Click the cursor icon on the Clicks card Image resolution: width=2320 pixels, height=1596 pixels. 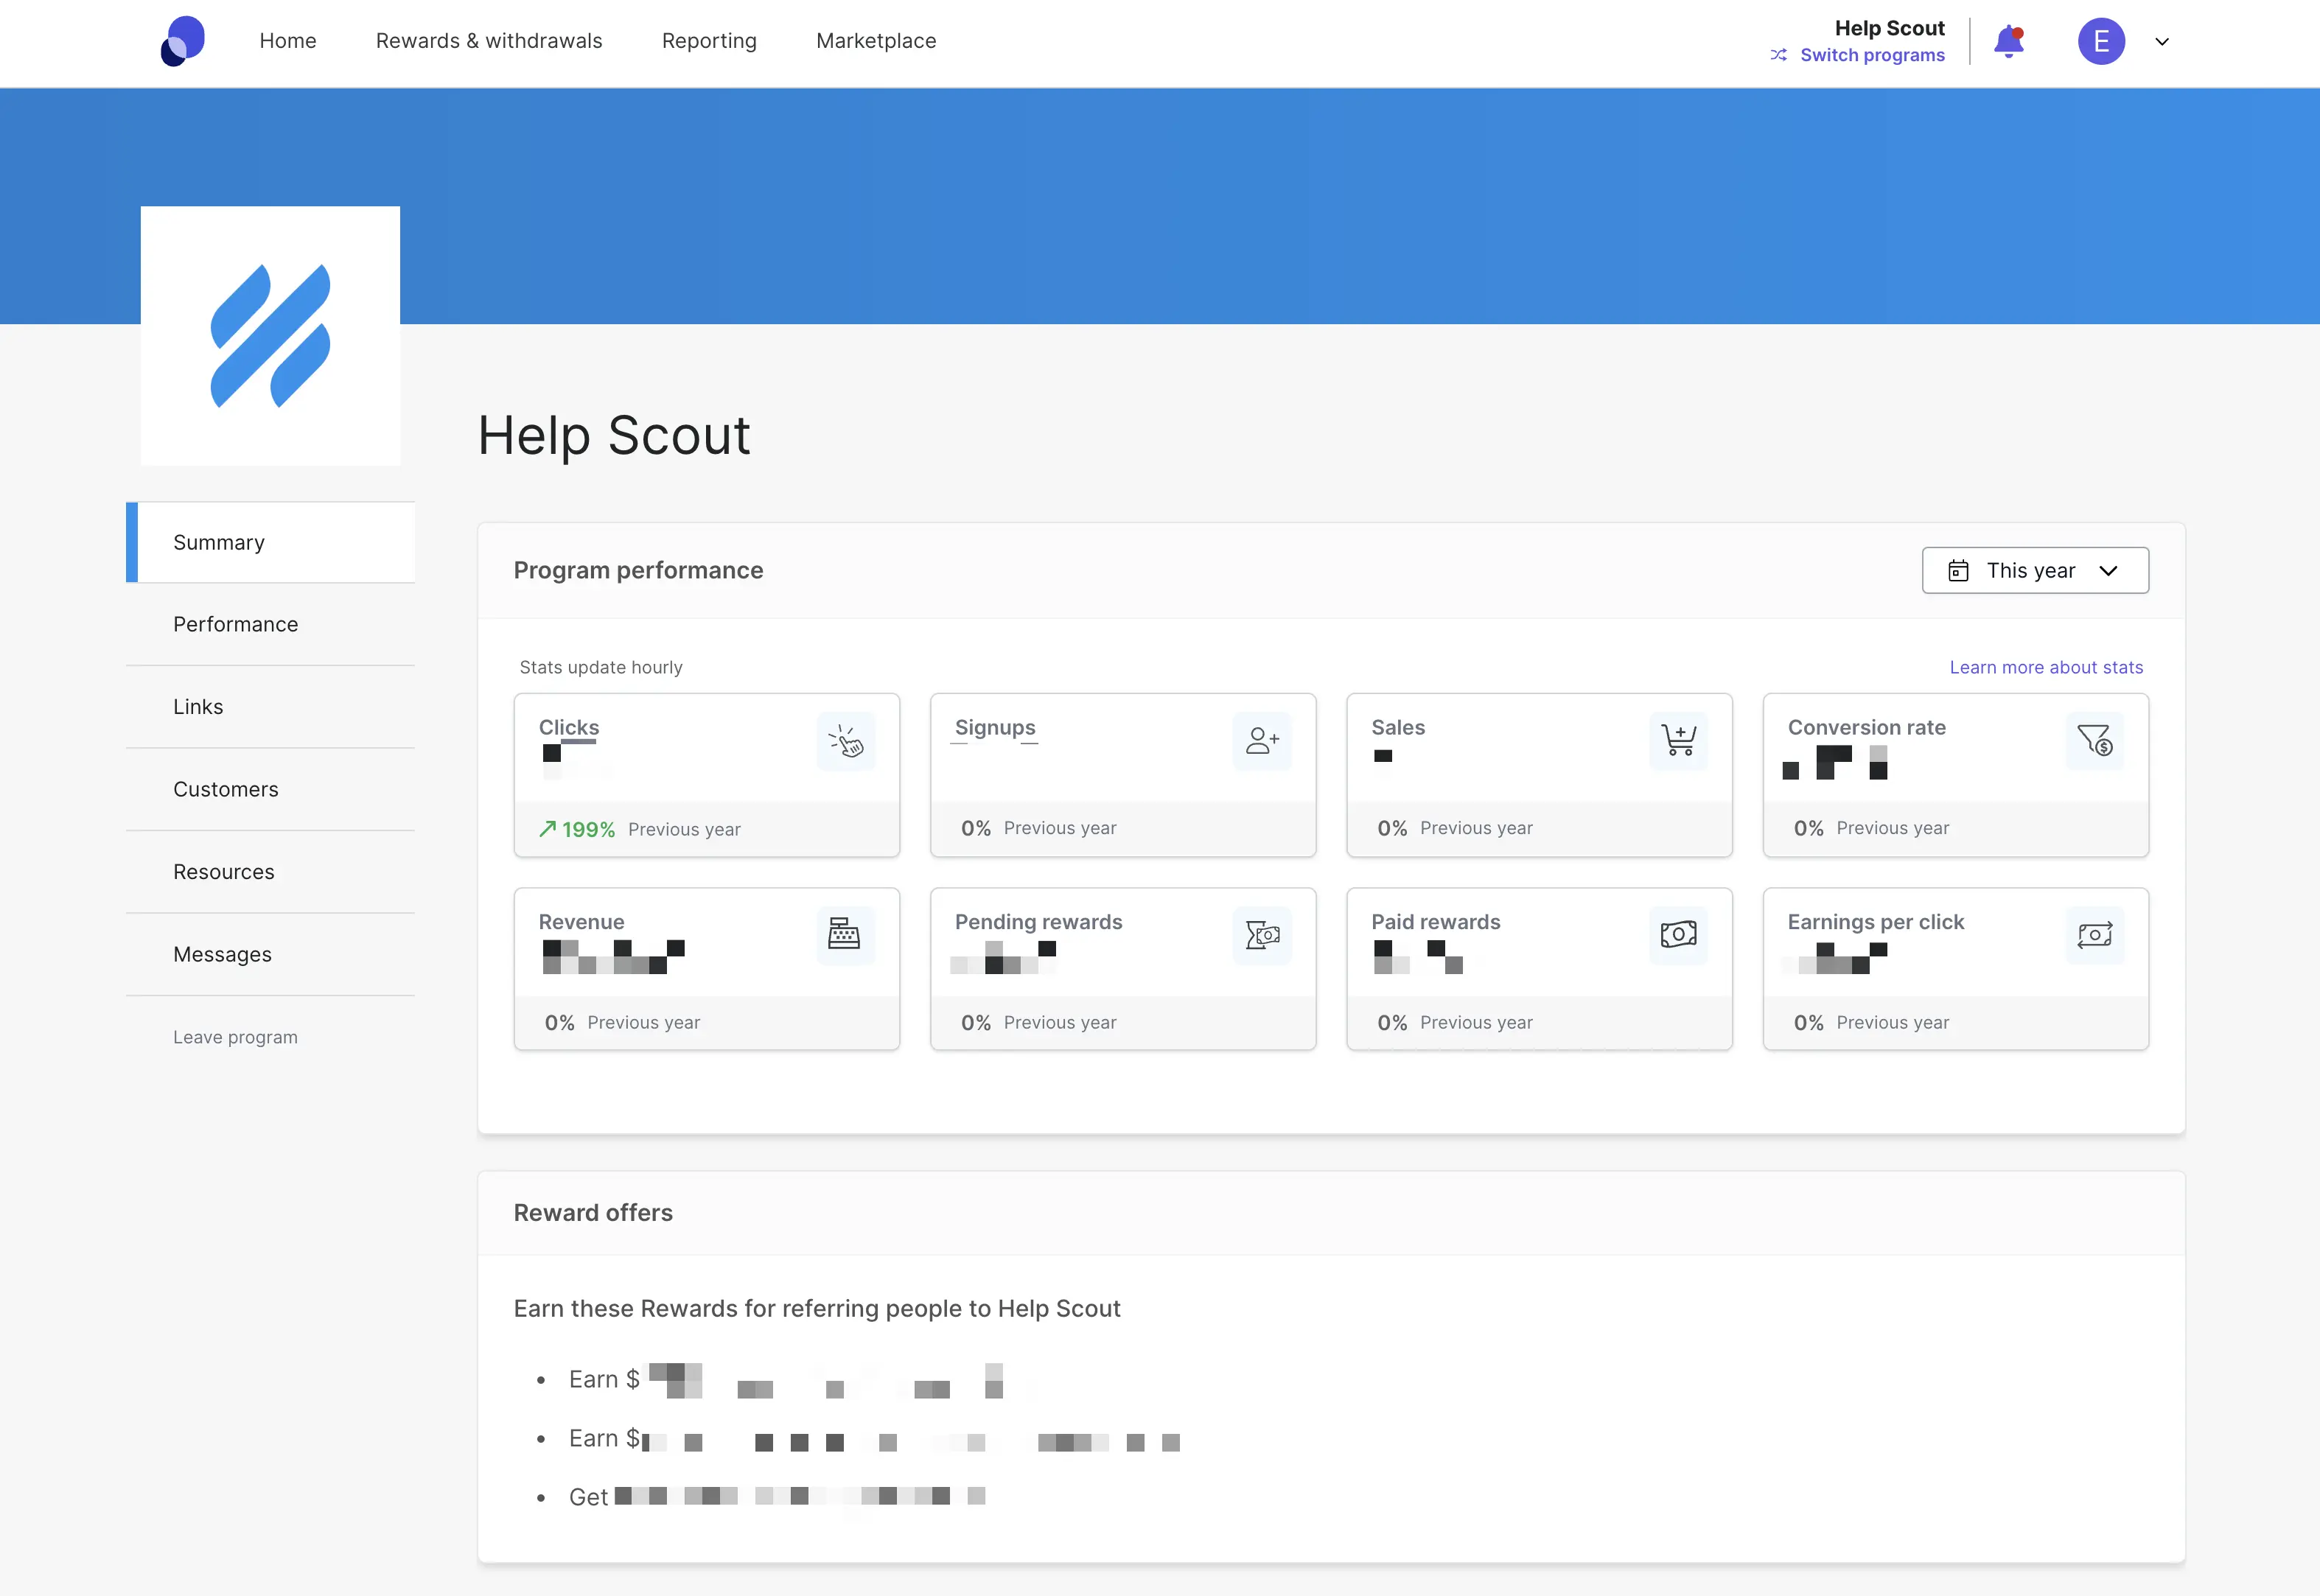tap(846, 741)
